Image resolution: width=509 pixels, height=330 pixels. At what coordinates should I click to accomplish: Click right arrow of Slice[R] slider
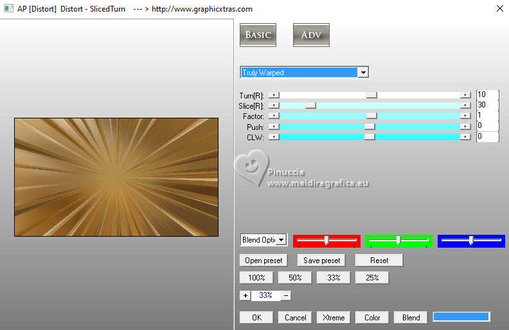(465, 105)
